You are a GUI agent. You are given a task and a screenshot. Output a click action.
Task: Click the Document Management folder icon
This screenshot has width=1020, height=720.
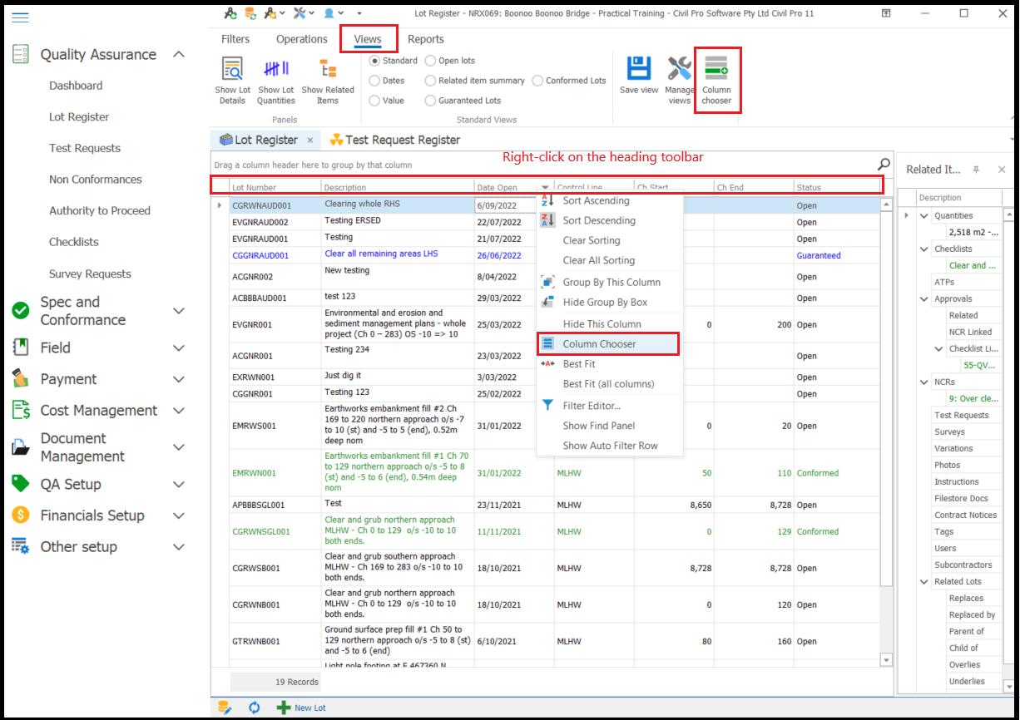click(x=21, y=447)
